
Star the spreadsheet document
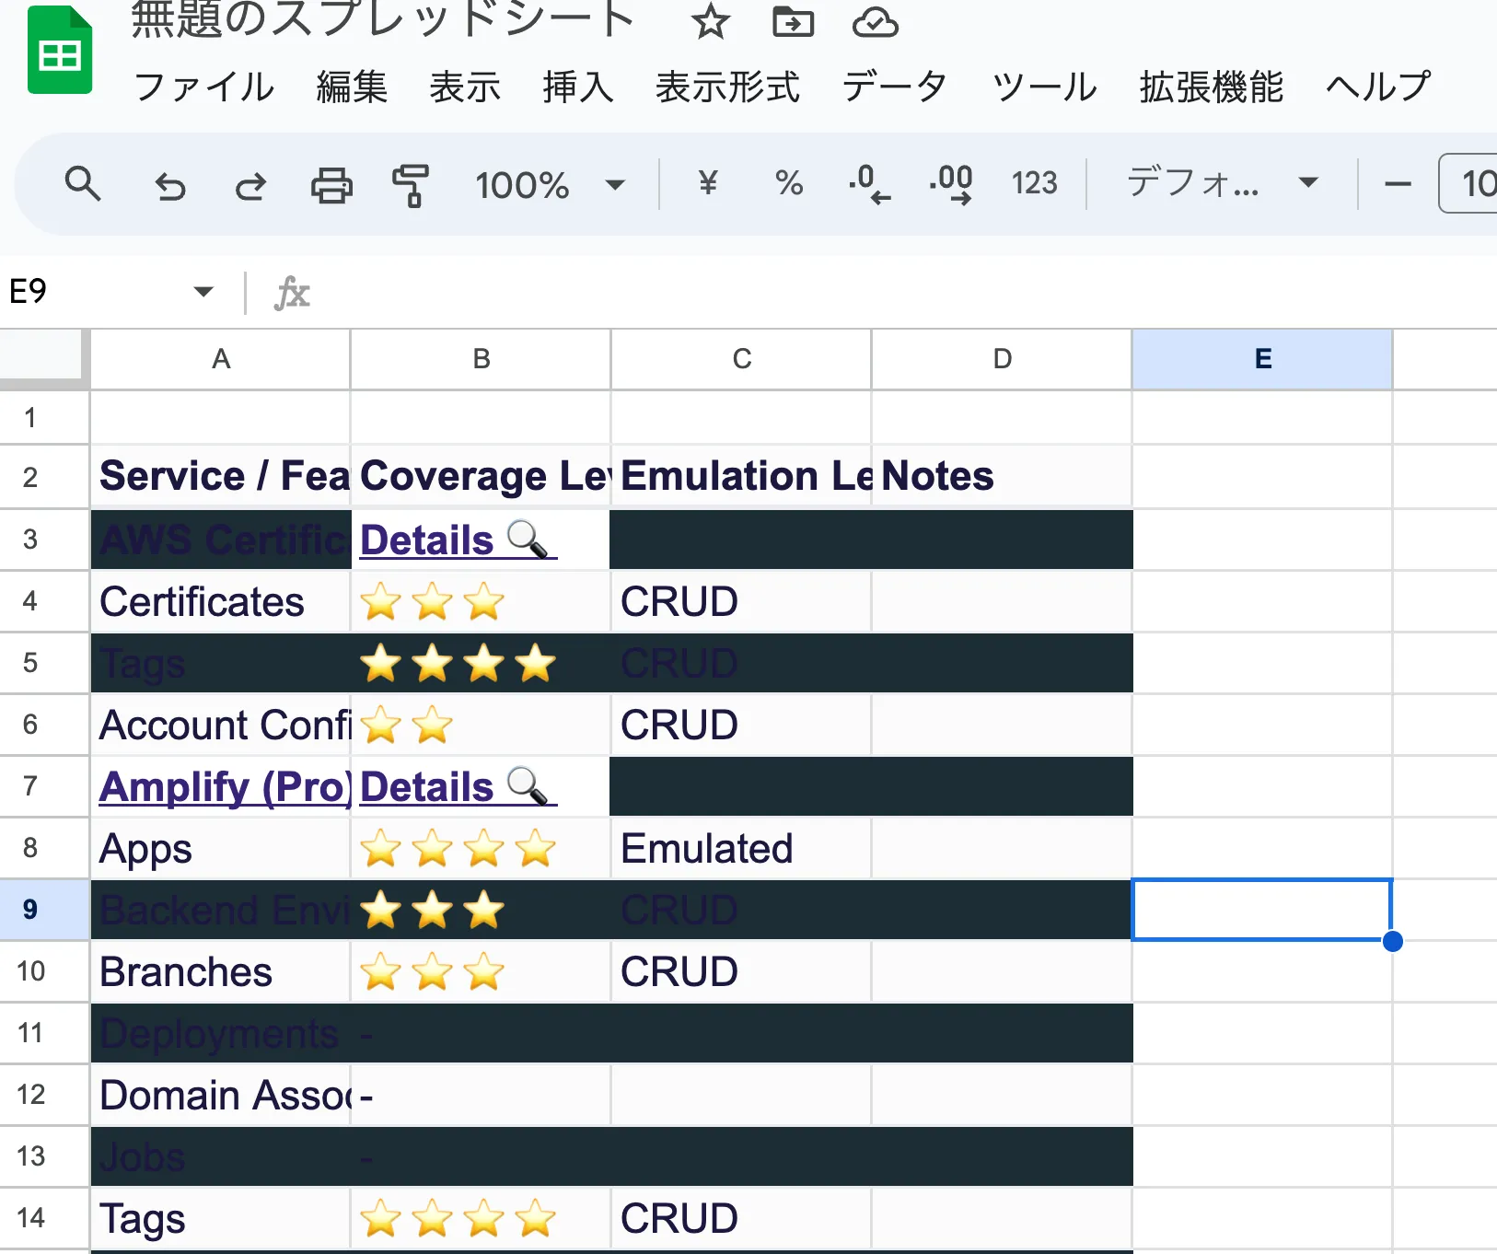[x=710, y=21]
